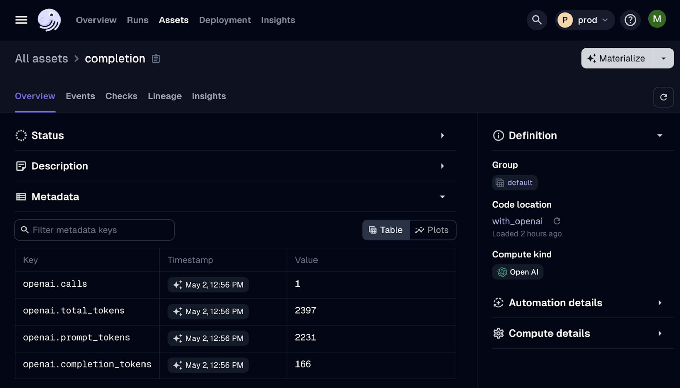
Task: Open the hamburger navigation menu
Action: click(21, 20)
